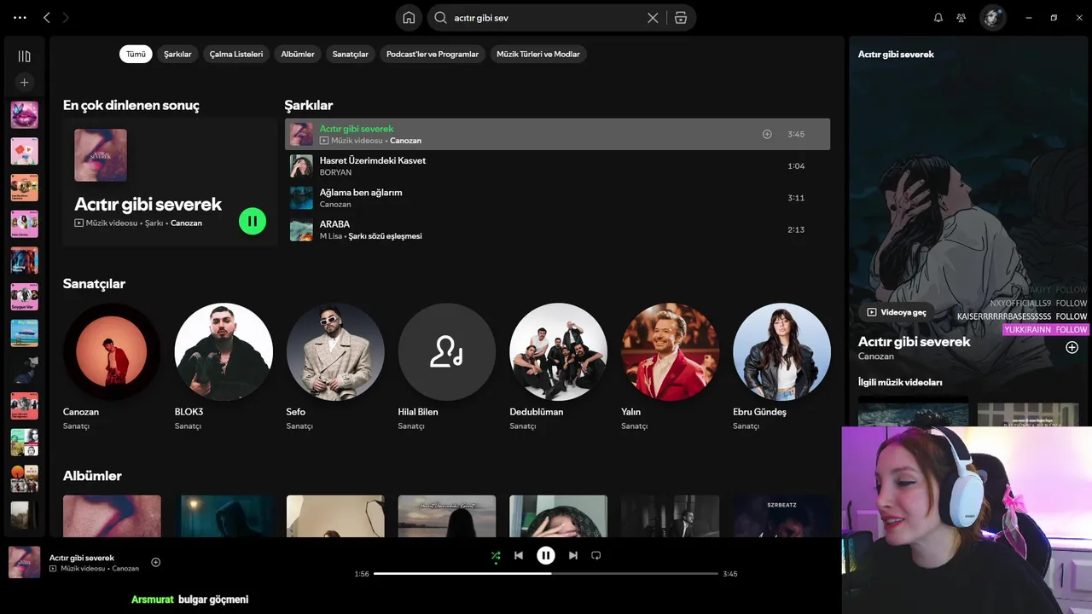1092x614 pixels.
Task: Open the Browse icon beside search
Action: [680, 17]
